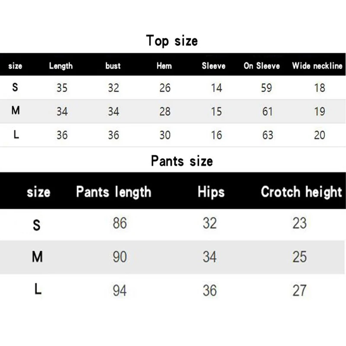Click the Sleeve value 16
346x346 pixels.
pos(216,135)
